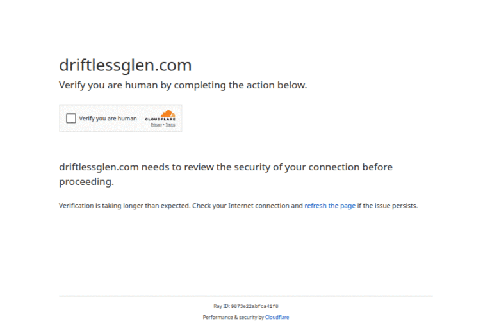Click the word 'proceeding.' in the message
Image resolution: width=492 pixels, height=328 pixels.
86,182
